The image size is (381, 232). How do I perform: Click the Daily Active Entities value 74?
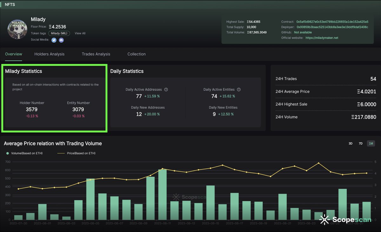coord(214,96)
